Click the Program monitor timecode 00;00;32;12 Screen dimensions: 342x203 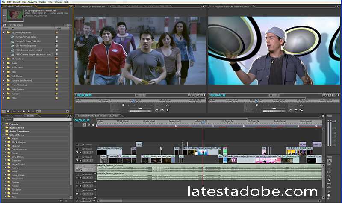218,95
